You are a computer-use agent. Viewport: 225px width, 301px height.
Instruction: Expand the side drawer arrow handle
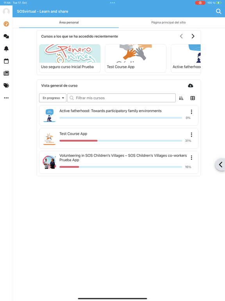(x=220, y=165)
